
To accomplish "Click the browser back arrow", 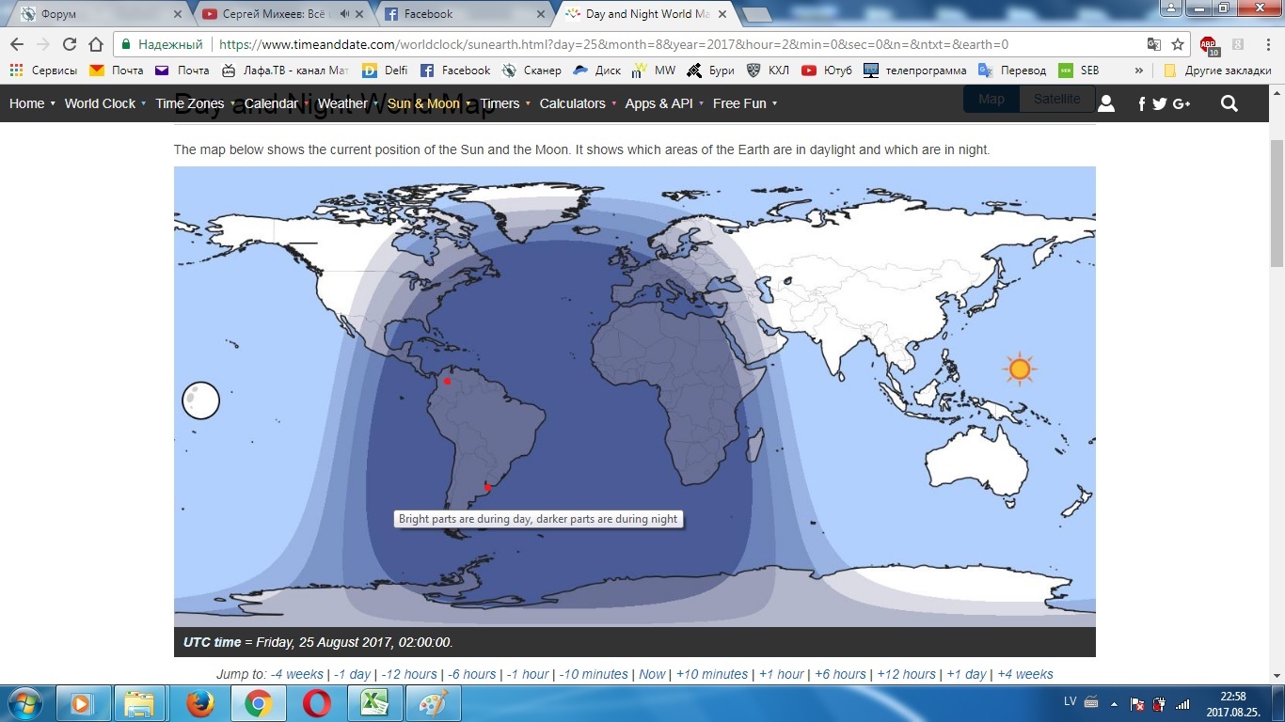I will tap(17, 44).
